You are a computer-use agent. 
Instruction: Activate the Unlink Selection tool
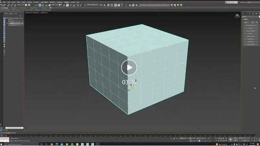[x=12, y=5]
